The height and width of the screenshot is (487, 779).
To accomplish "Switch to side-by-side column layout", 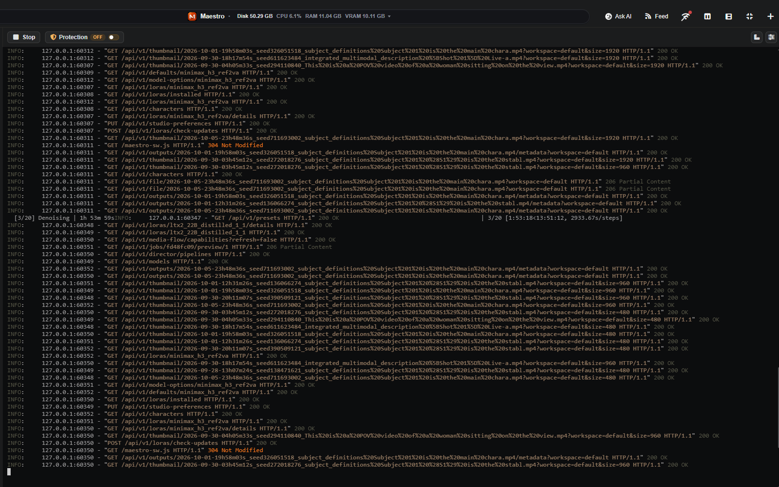I will tap(707, 16).
